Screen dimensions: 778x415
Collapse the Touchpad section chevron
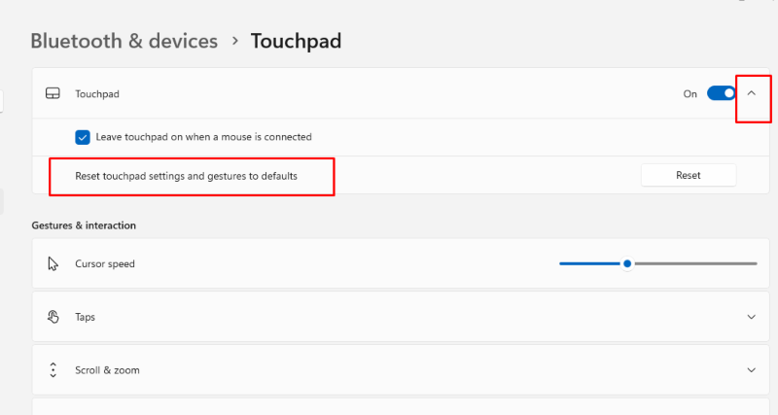pyautogui.click(x=751, y=93)
